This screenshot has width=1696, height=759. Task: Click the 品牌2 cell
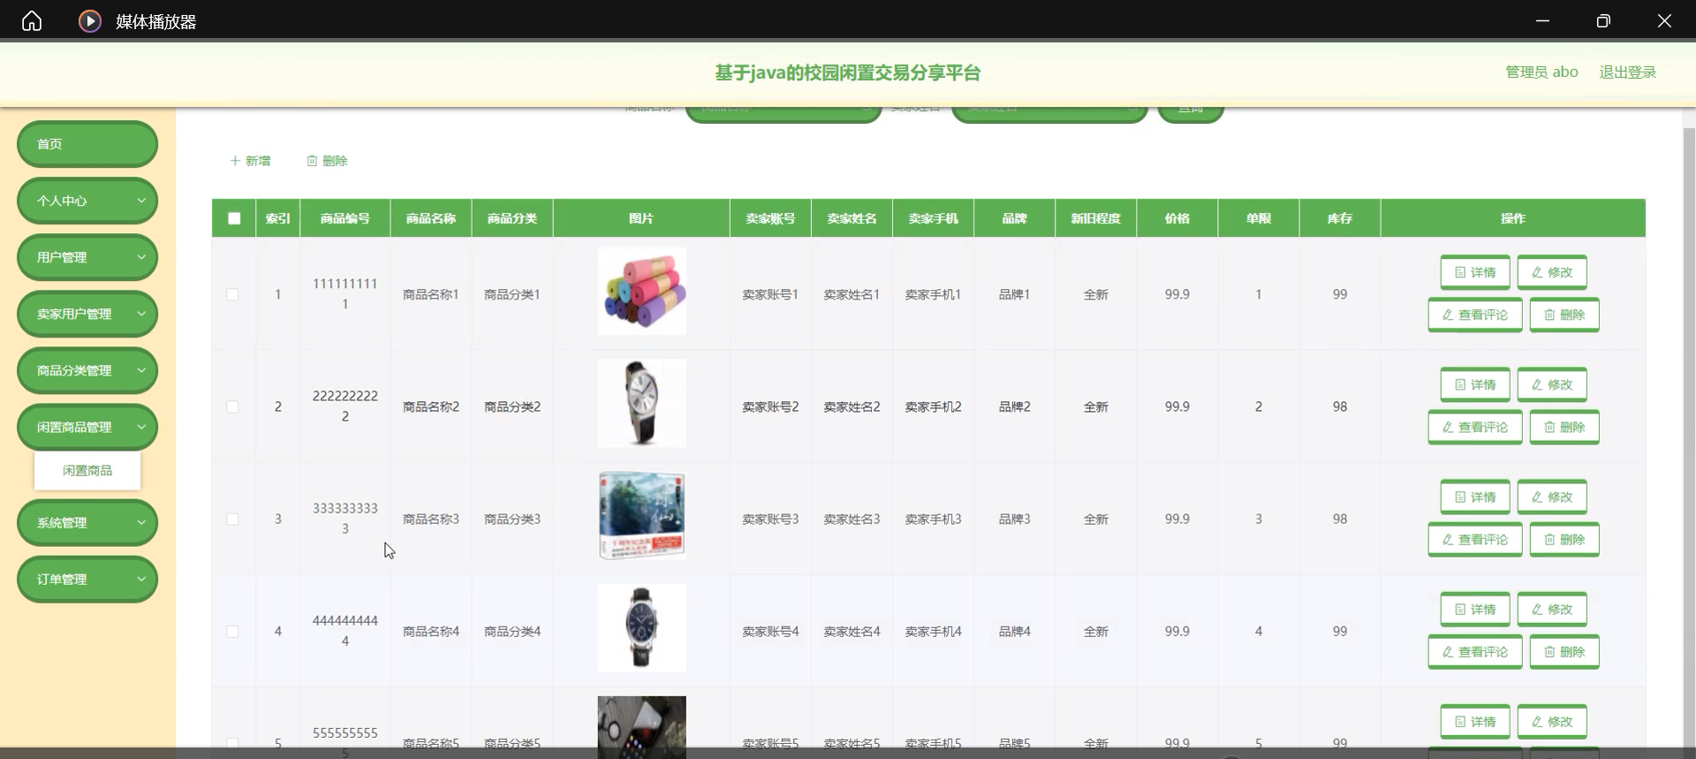point(1015,406)
